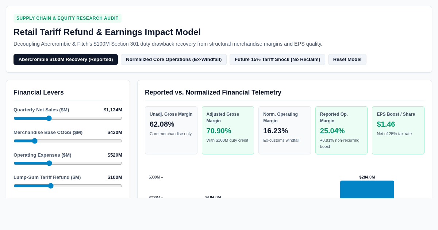The height and width of the screenshot is (230, 438).
Task: Adjust the Merchandise Base COGS slider
Action: click(x=68, y=141)
